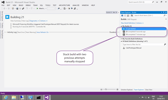The width and height of the screenshot is (168, 100).
Task: Select the CalcPrototype.Manual build definition
Action: 134,48
